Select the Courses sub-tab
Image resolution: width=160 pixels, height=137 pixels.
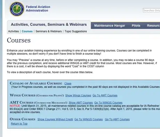tap(27, 31)
